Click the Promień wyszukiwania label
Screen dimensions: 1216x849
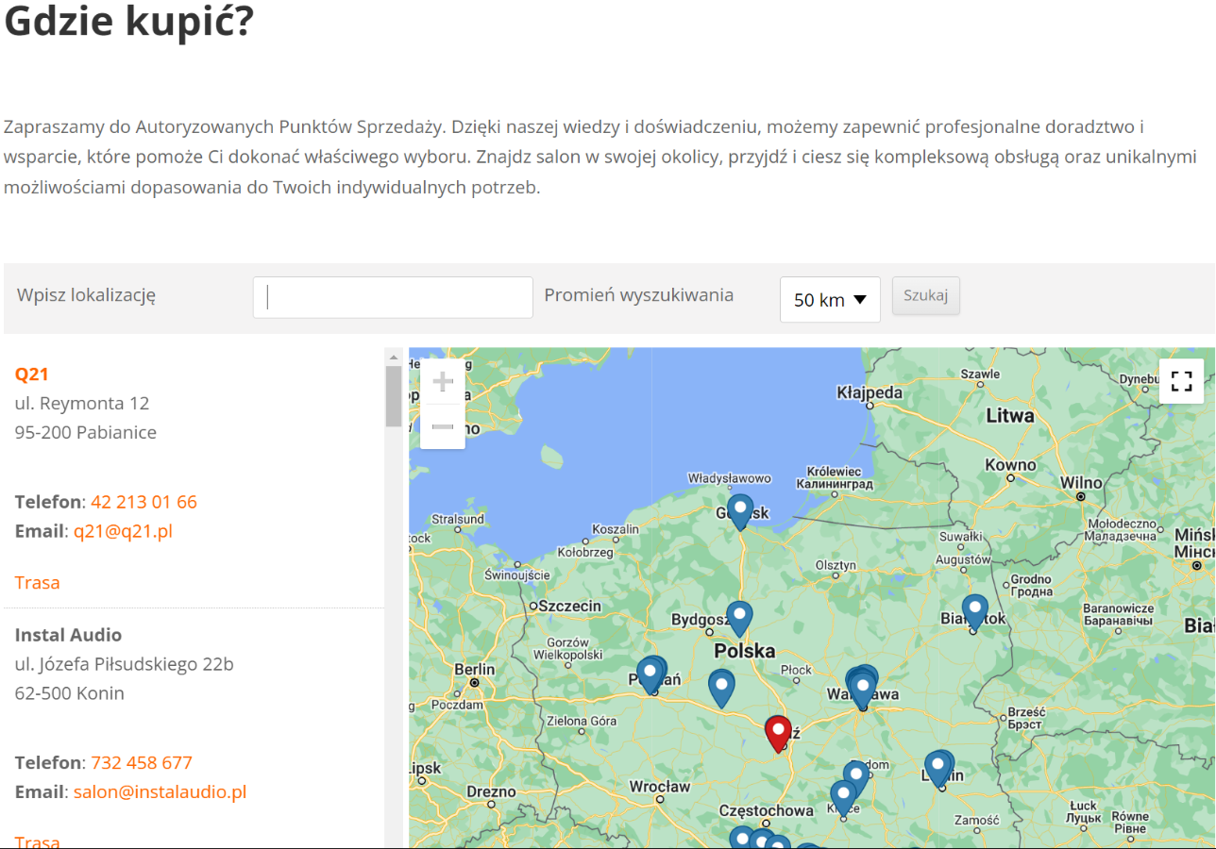[x=639, y=294]
